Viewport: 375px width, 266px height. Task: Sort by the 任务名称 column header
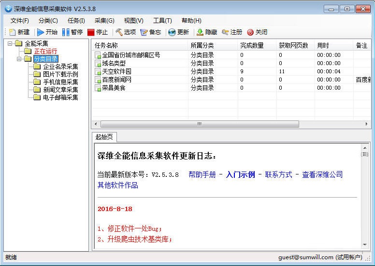(140, 45)
